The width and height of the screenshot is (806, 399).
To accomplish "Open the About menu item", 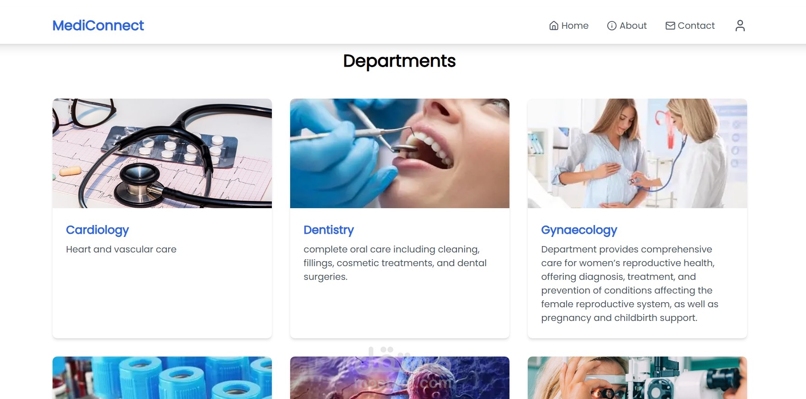I will (x=627, y=26).
